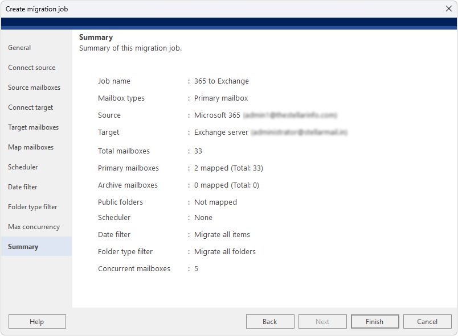
Task: Click '0 mapped (Total: 0)' value
Action: click(x=226, y=185)
